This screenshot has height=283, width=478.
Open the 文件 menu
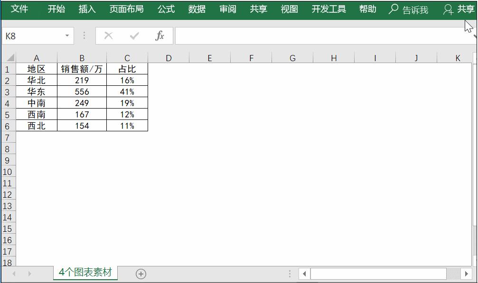click(x=20, y=9)
